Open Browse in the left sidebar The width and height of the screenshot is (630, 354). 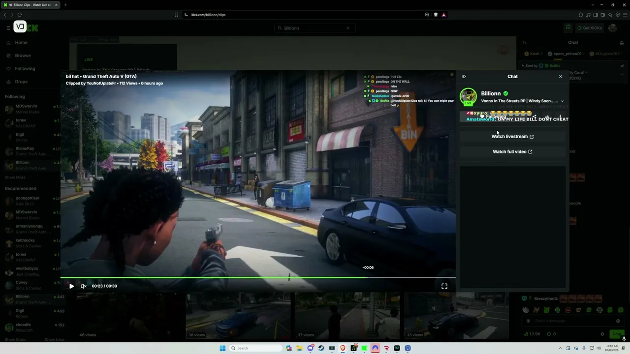[x=23, y=56]
